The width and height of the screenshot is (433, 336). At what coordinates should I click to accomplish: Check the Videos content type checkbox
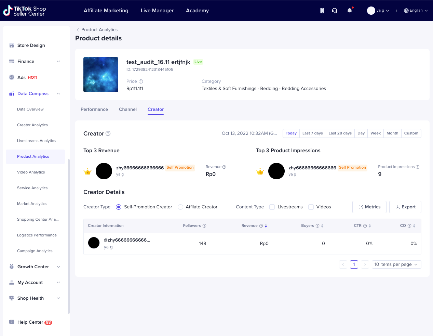click(311, 207)
